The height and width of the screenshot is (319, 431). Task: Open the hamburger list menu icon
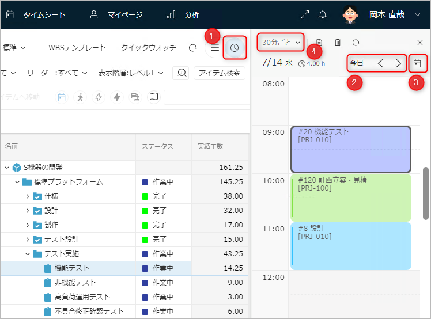tap(214, 48)
